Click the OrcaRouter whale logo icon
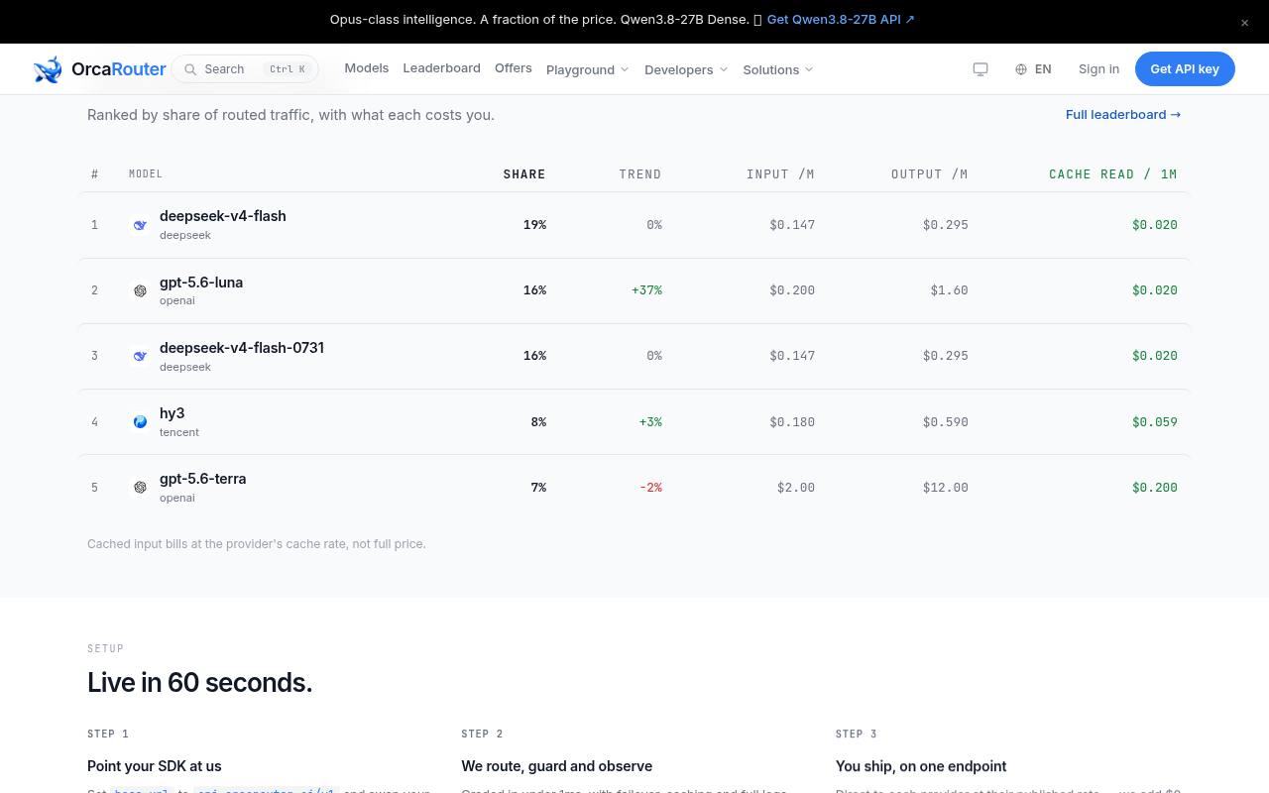Image resolution: width=1269 pixels, height=793 pixels. 48,69
